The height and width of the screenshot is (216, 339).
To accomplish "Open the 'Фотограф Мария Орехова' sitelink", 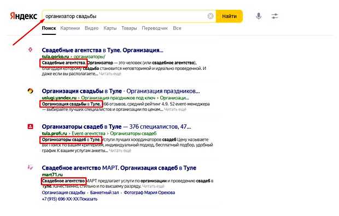I will [149, 193].
